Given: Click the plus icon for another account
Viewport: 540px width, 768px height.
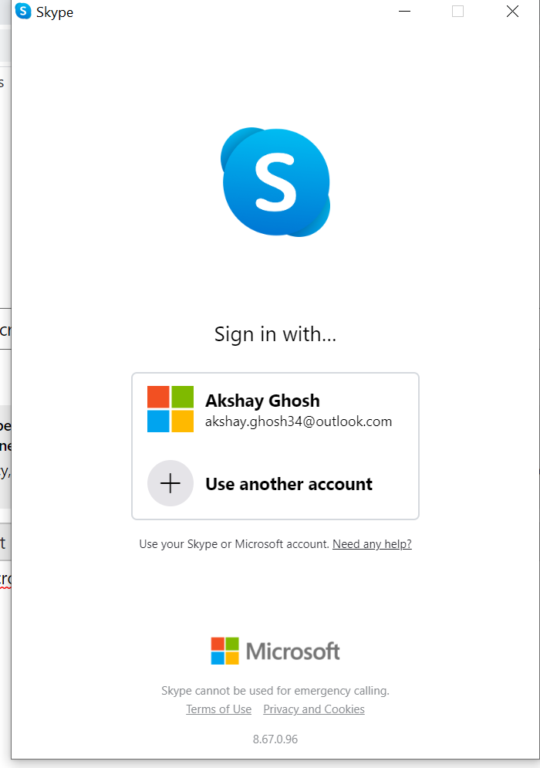Looking at the screenshot, I should 170,483.
